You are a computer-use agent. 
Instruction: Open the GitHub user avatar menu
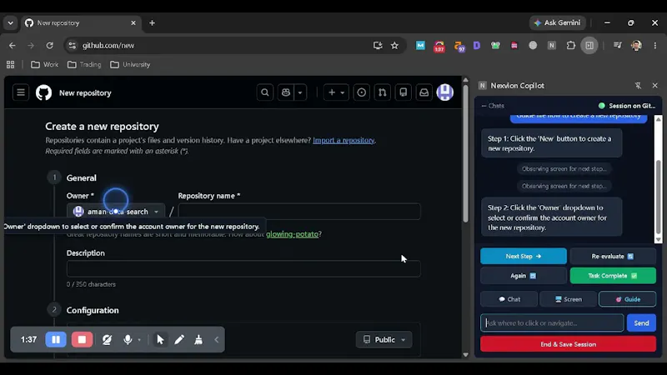click(x=445, y=92)
